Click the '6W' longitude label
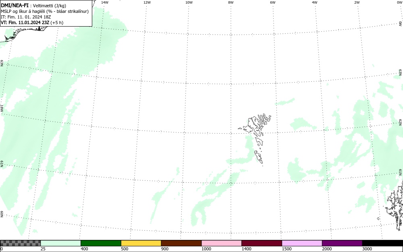This screenshot has width=403, height=252. pyautogui.click(x=273, y=2)
